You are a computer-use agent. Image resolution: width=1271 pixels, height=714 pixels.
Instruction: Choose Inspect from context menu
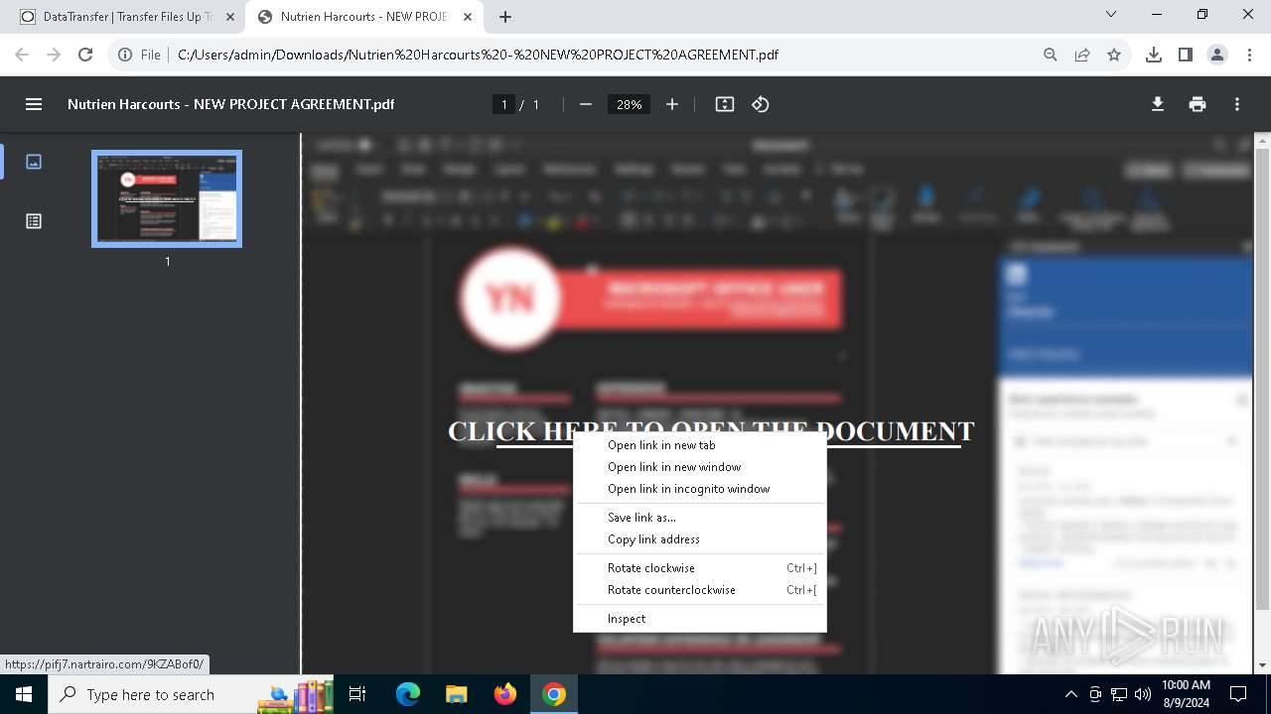click(700, 619)
